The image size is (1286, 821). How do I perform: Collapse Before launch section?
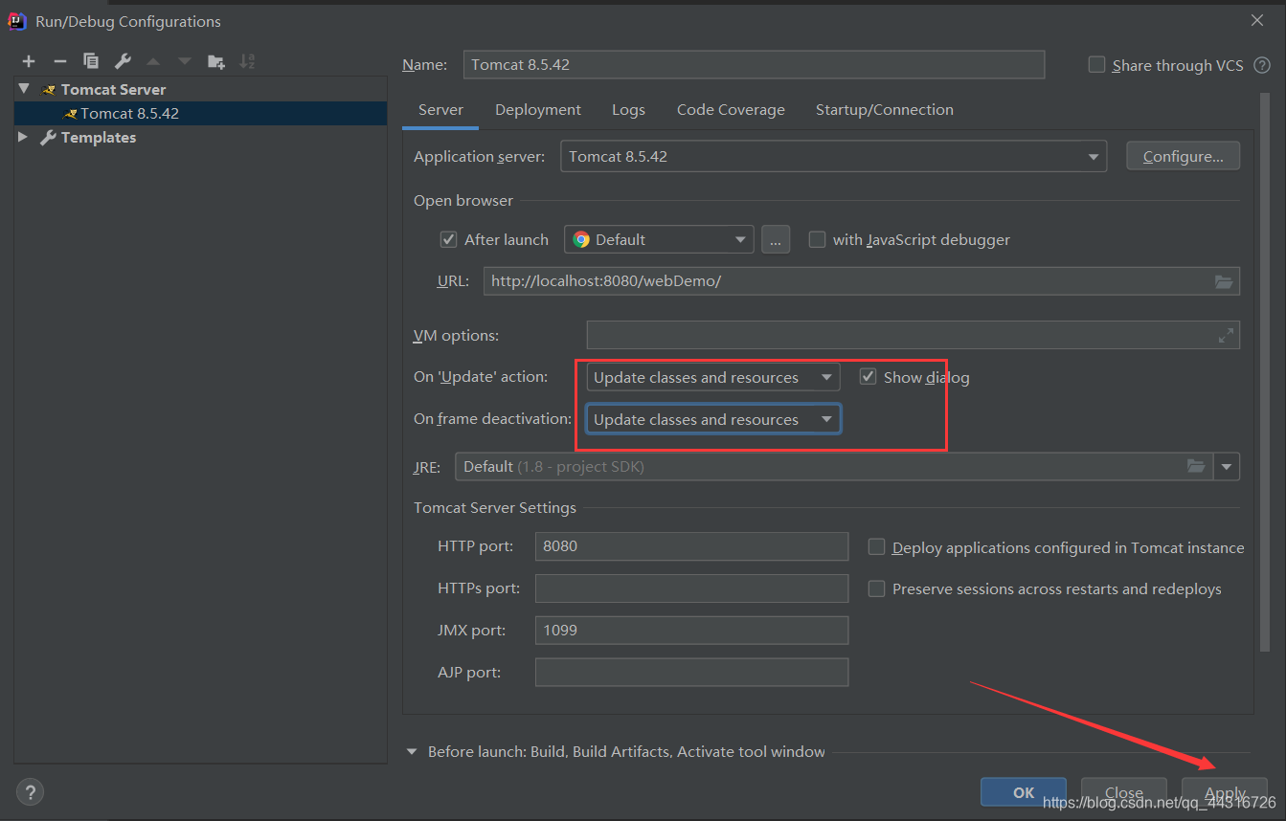[412, 752]
